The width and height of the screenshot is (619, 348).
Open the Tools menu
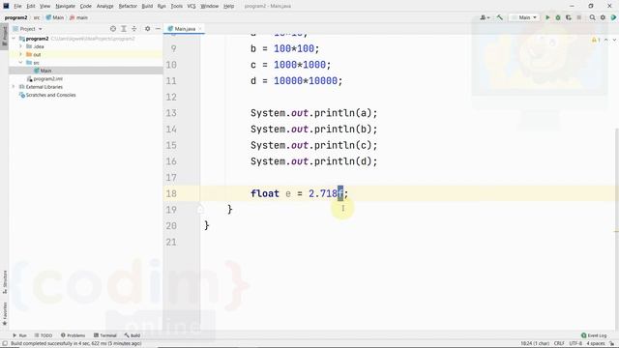pos(177,7)
